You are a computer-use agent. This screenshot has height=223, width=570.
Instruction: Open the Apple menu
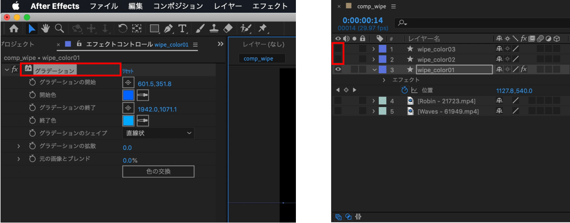[16, 6]
